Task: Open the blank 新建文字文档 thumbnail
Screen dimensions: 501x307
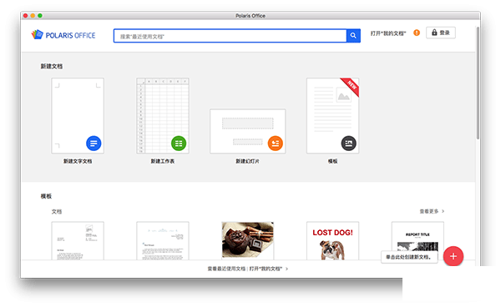Action: pos(78,116)
